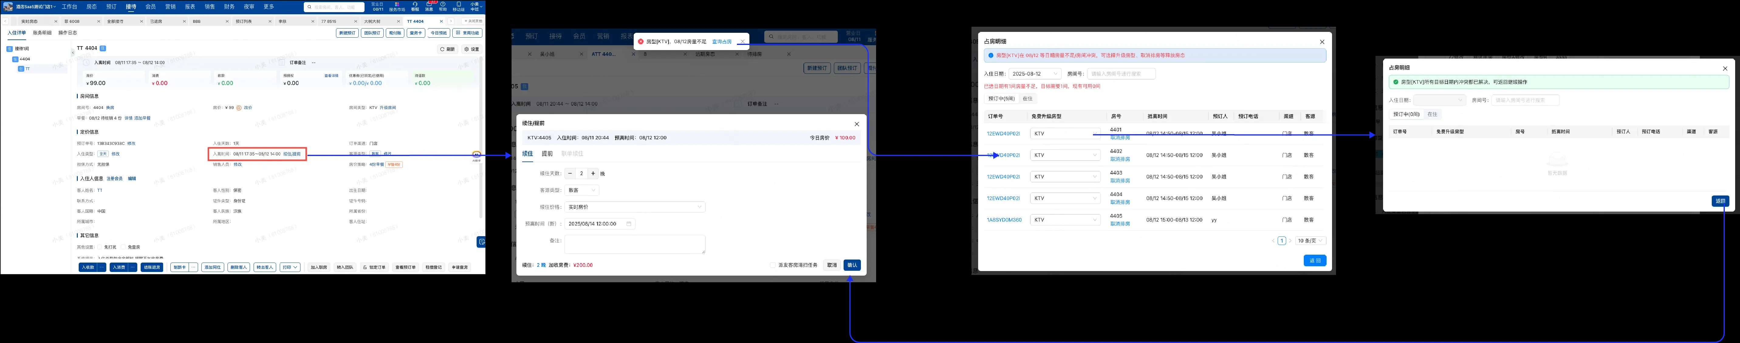
Task: Go to previous page arrow in 占房明细
Action: 1273,241
